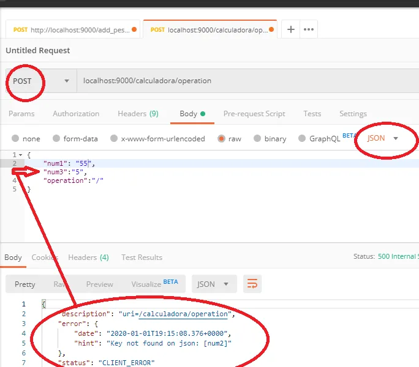This screenshot has height=367, width=419.
Task: Select the calculadora/op request tab
Action: [210, 29]
